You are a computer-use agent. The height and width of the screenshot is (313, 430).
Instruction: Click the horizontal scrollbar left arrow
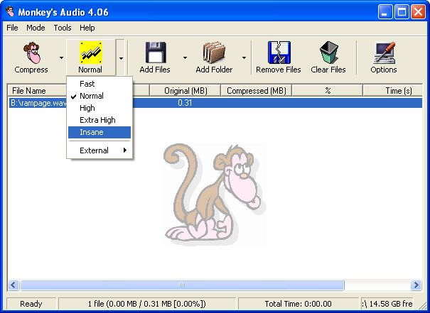(x=14, y=285)
